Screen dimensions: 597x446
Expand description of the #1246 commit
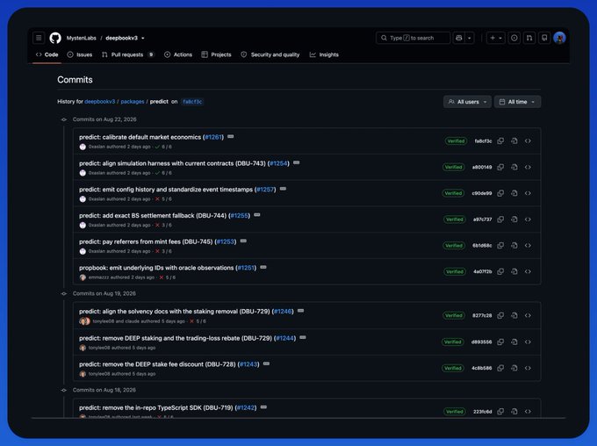[x=300, y=311]
